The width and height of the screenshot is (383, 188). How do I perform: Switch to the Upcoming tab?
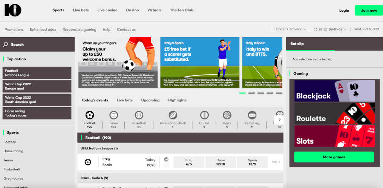[x=150, y=100]
